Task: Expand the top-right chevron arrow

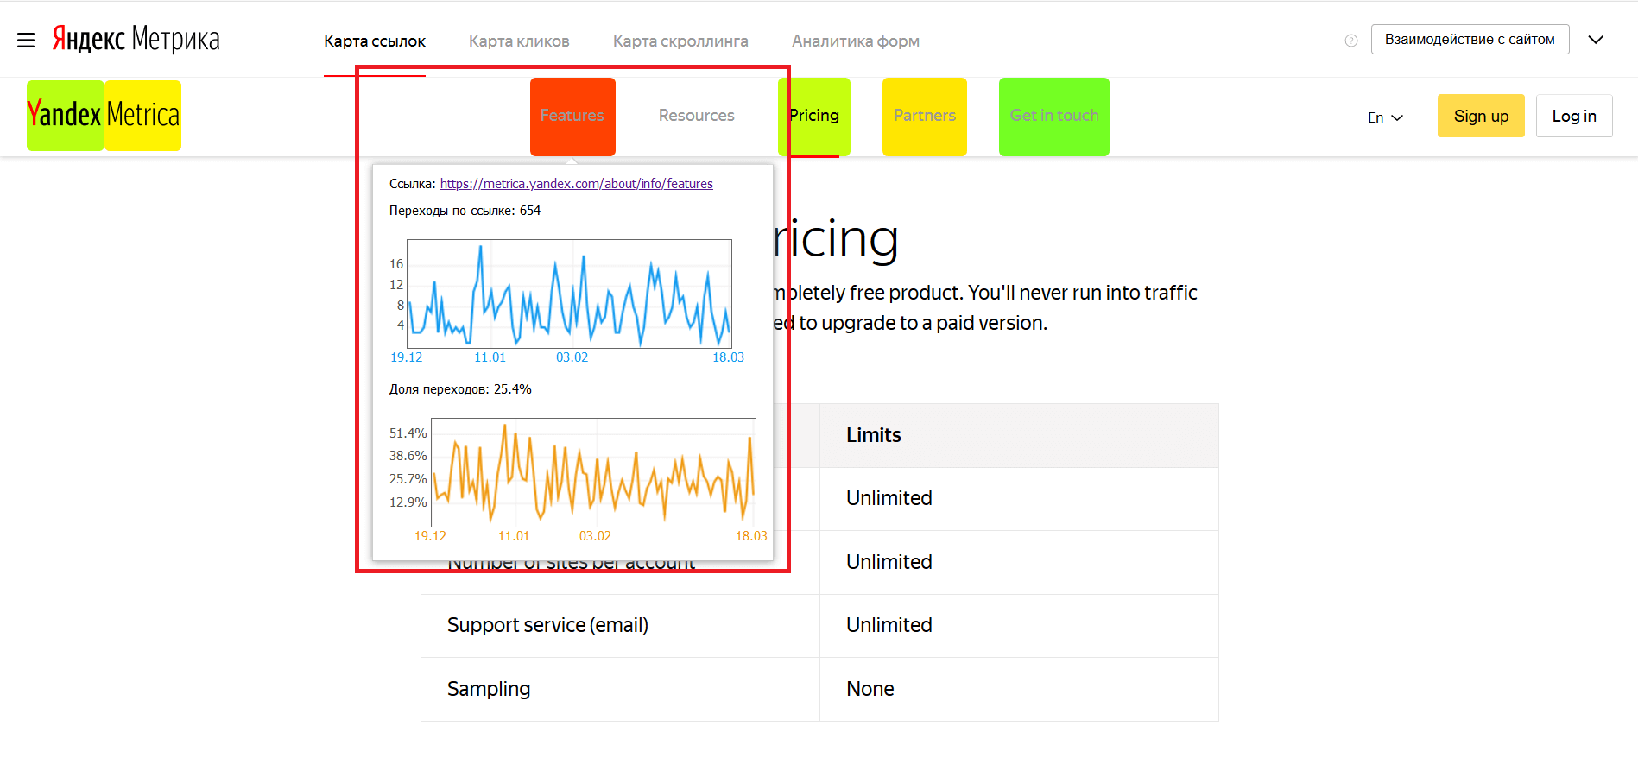Action: [x=1596, y=40]
